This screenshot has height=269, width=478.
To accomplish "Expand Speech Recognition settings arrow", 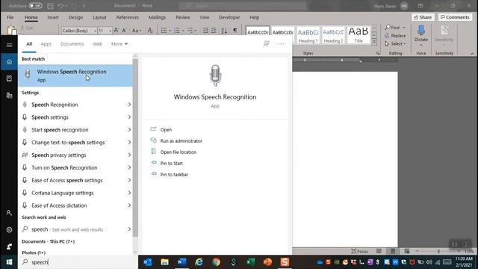I will click(x=129, y=105).
